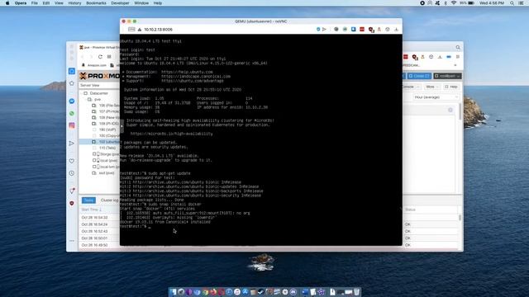Click the send arrow icon in noVNC toolbar

tap(324, 30)
